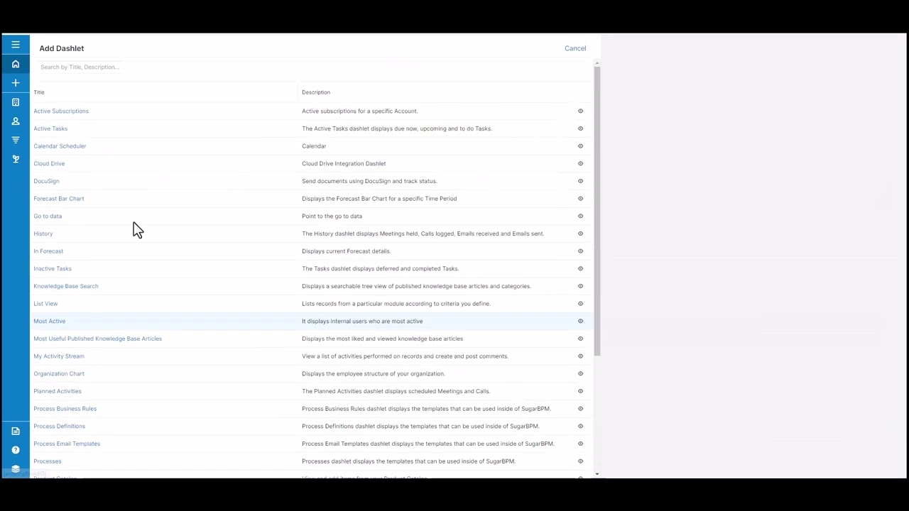Open the Contacts person icon in sidebar
The image size is (909, 511).
(x=16, y=121)
